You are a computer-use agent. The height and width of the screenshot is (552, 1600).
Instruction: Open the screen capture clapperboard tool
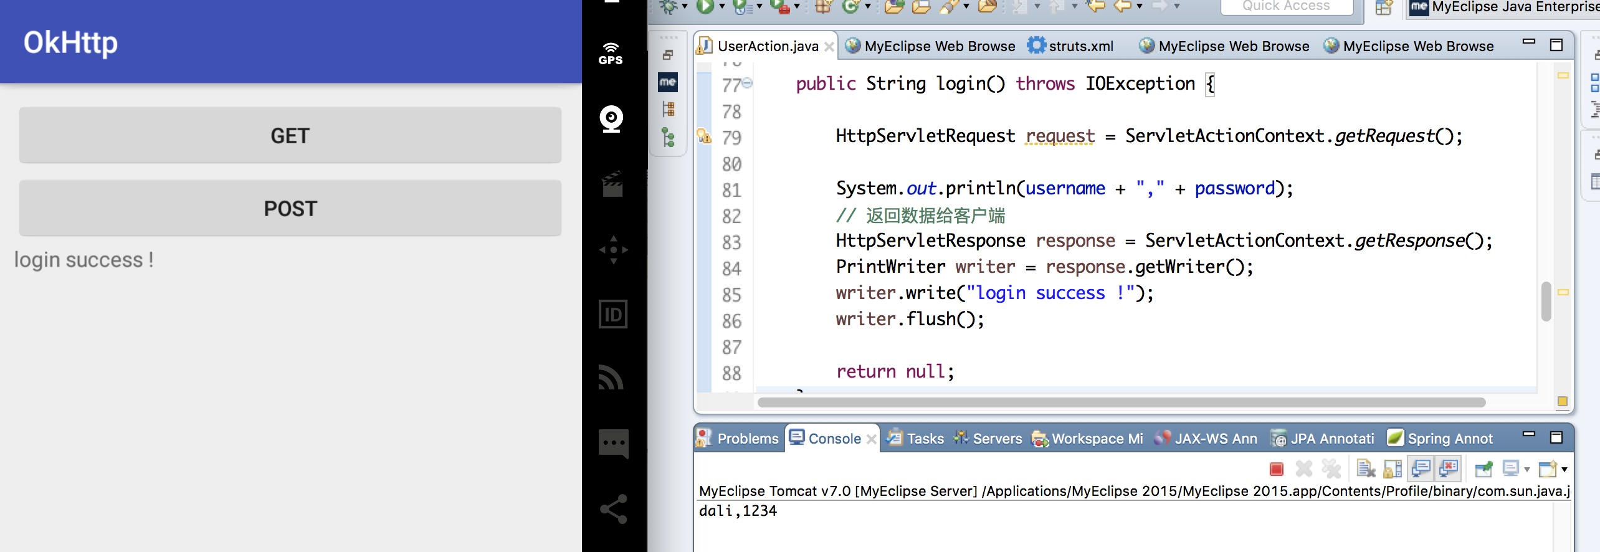coord(612,184)
